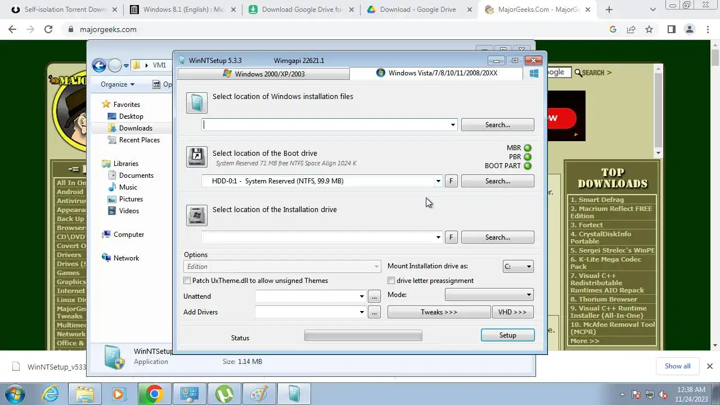Open Computer in Explorer navigation pane

pyautogui.click(x=129, y=235)
